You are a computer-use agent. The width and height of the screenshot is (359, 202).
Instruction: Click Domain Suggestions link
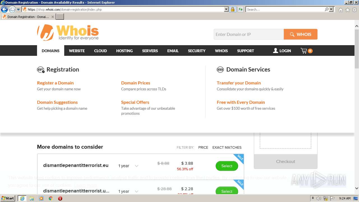pyautogui.click(x=57, y=102)
